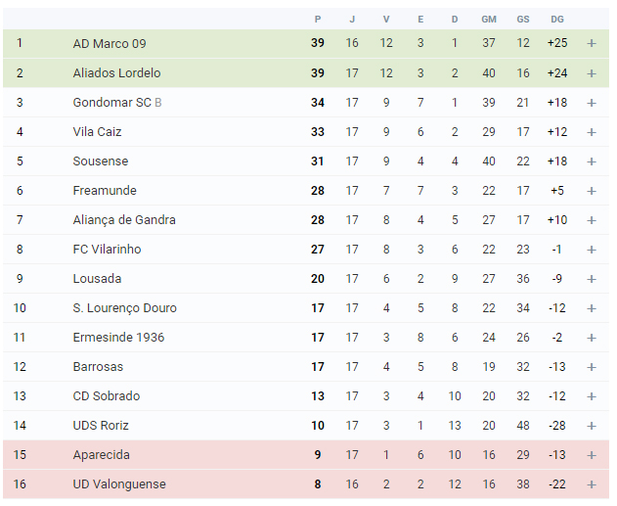Click plus icon on Lousada row
The image size is (617, 506).
coord(592,279)
